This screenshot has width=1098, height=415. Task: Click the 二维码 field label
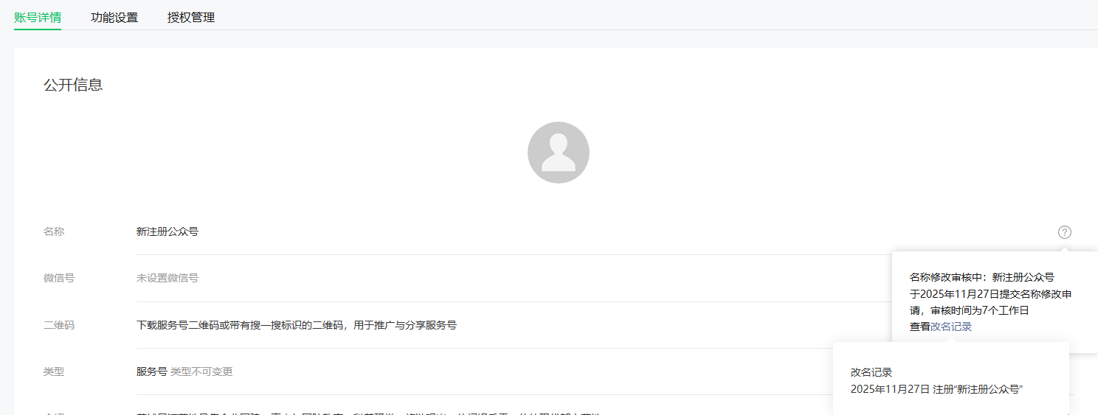(x=59, y=325)
